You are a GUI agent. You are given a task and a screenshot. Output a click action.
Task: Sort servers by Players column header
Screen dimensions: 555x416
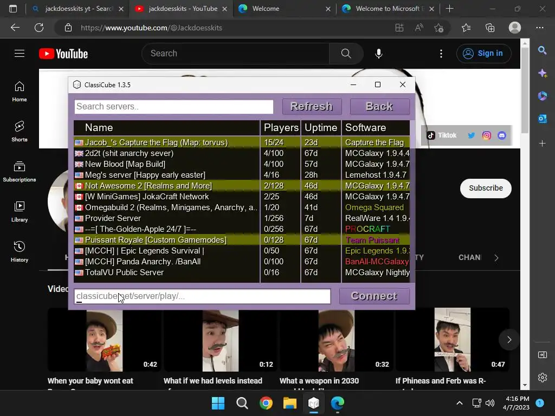click(281, 128)
